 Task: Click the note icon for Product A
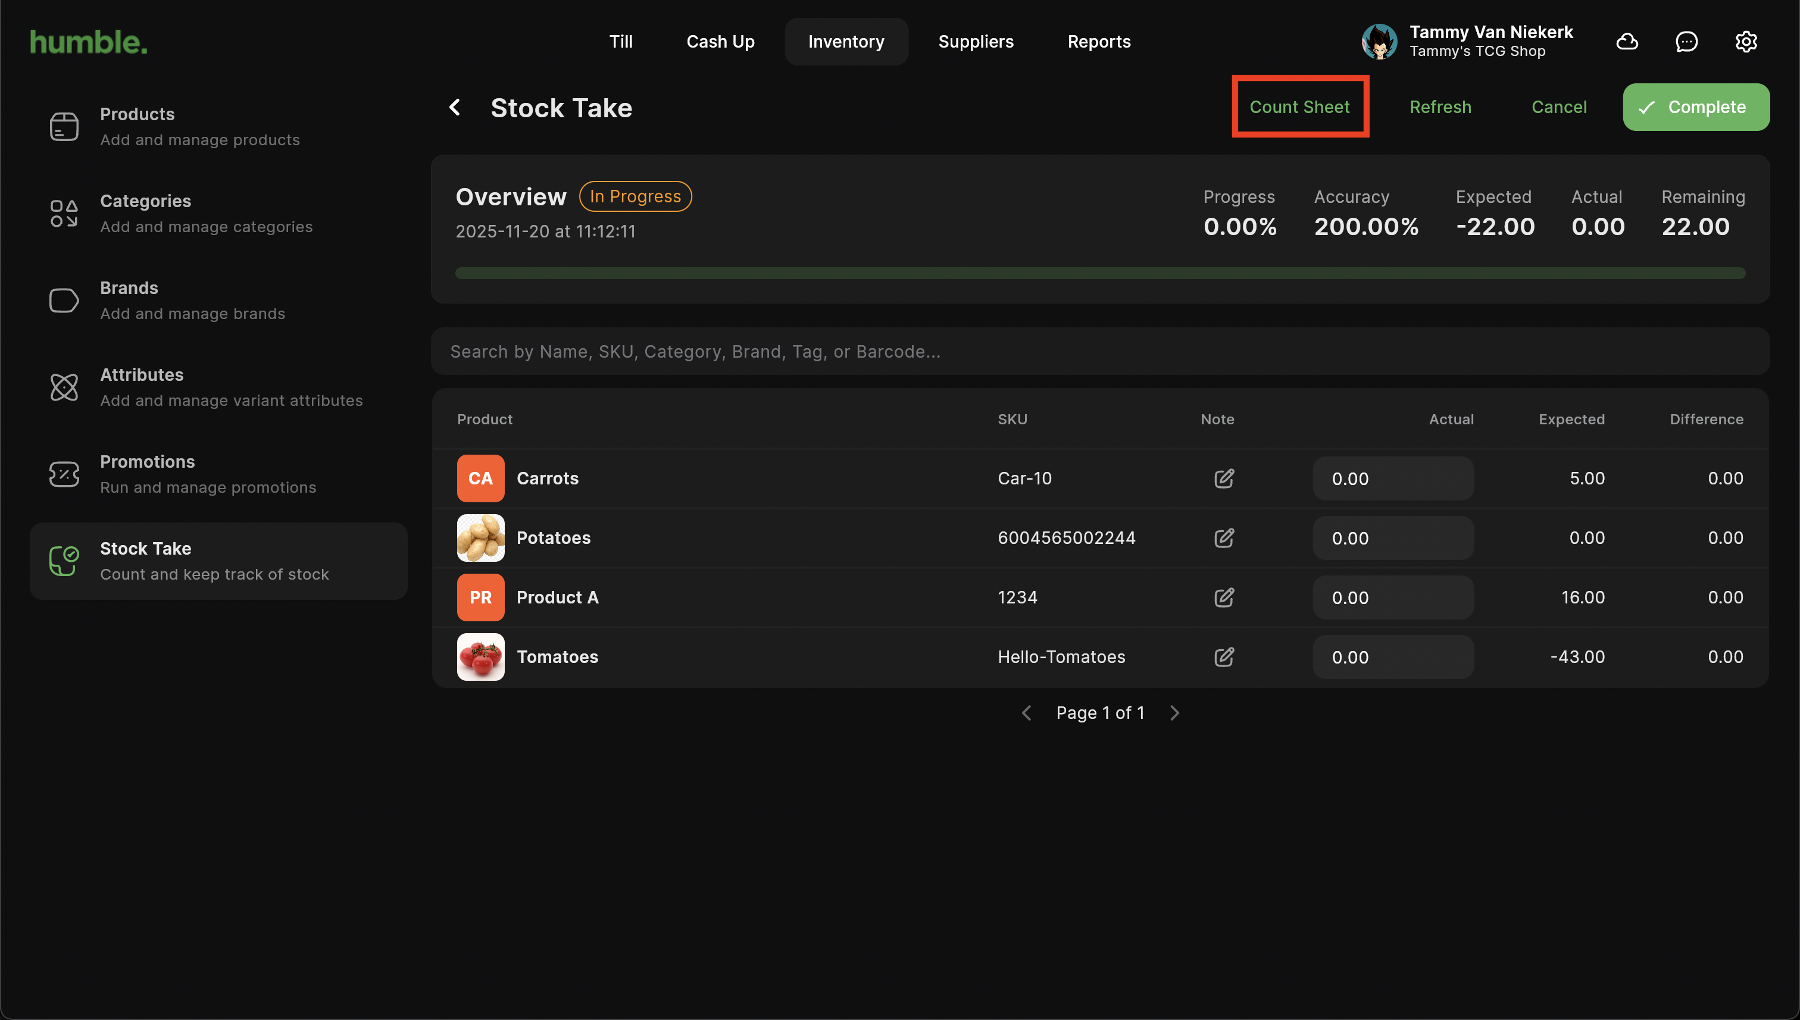coord(1223,597)
